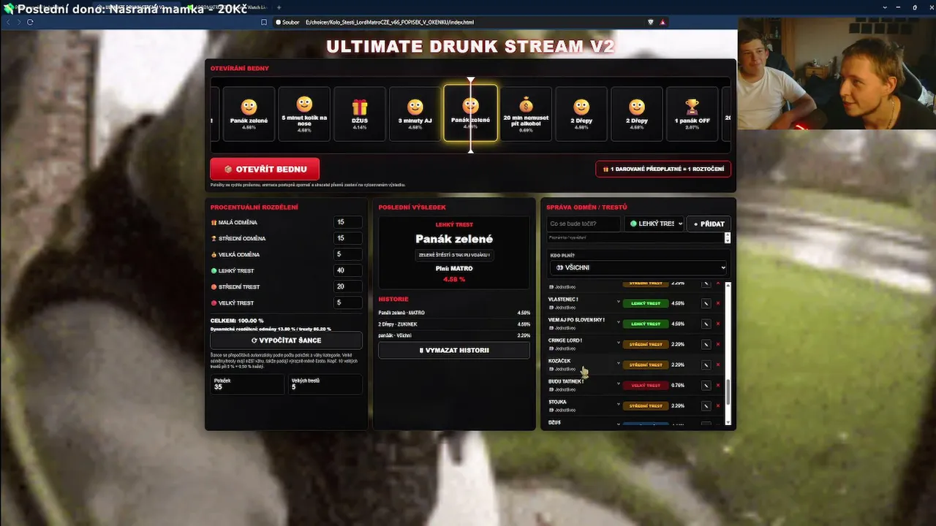Edit the VIEM AJ PO SLOVENSKY ! entry
Viewport: 936px width, 526px height.
click(x=706, y=324)
